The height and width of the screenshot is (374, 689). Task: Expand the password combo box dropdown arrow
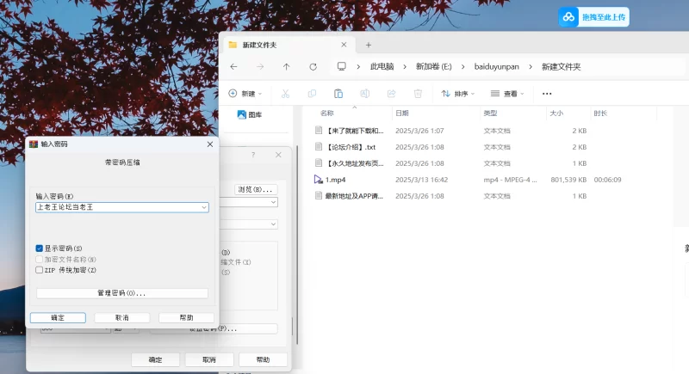203,207
